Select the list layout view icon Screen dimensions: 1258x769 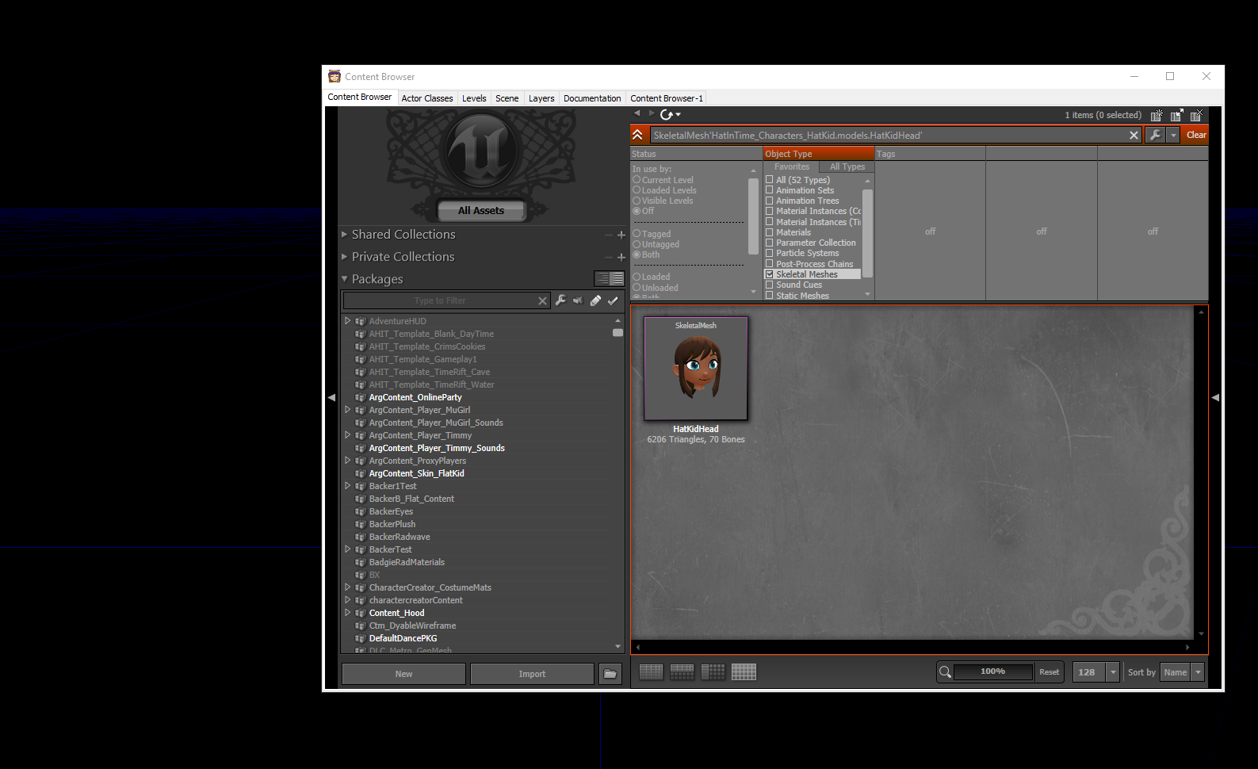[651, 672]
